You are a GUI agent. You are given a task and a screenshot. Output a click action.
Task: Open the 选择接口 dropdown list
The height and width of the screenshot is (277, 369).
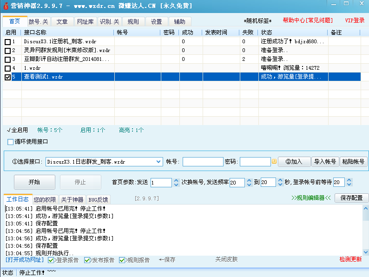158,162
